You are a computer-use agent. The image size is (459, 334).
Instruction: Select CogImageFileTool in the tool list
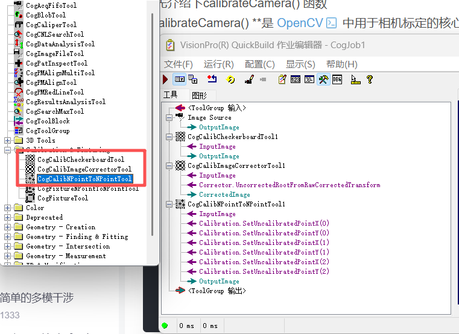point(55,54)
